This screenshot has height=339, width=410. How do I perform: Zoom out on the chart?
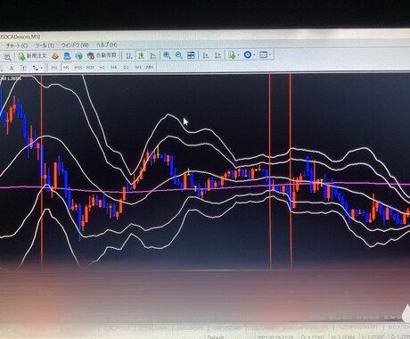179,55
